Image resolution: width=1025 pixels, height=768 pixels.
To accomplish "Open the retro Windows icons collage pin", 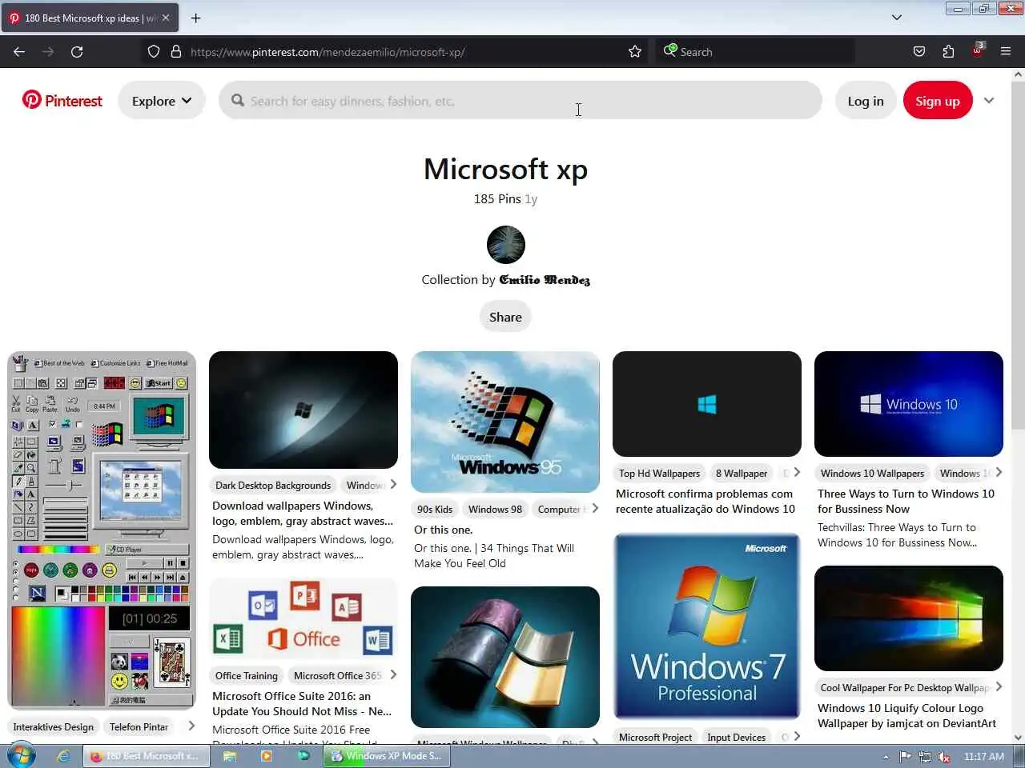I will 102,530.
